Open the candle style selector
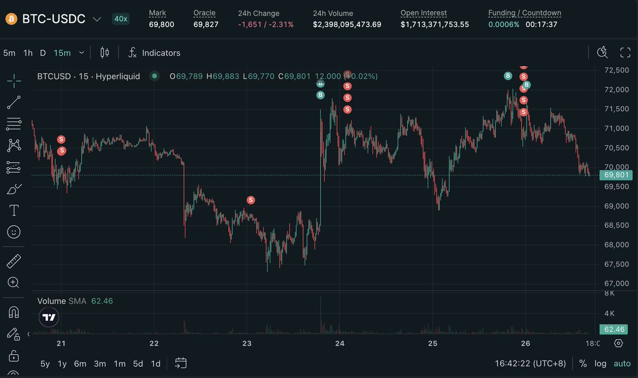This screenshot has height=378, width=638. click(x=104, y=53)
